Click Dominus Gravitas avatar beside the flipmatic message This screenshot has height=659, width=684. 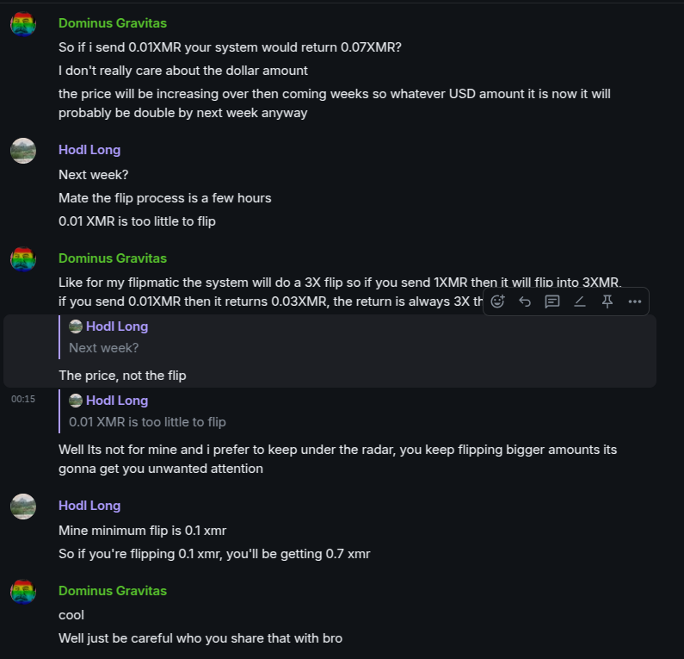[23, 259]
